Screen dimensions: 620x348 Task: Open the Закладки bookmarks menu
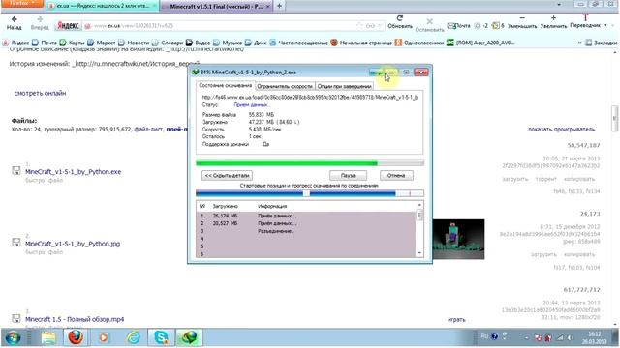tap(601, 43)
